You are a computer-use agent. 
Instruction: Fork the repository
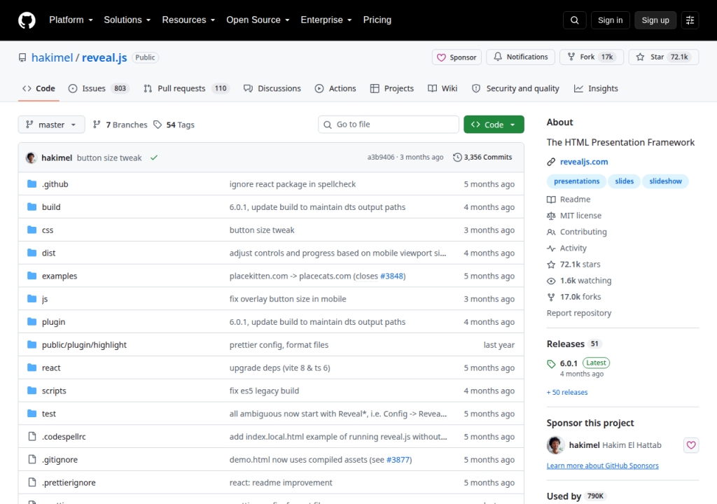click(x=592, y=57)
